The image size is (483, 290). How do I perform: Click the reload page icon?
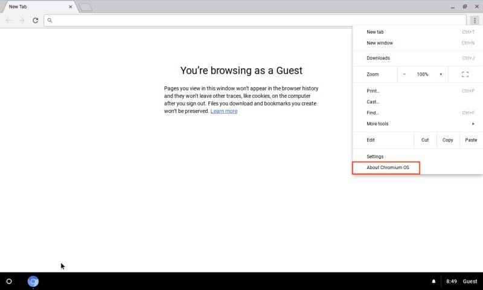click(x=36, y=21)
